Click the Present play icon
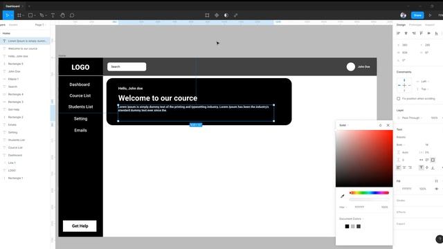The height and width of the screenshot is (249, 443). click(430, 15)
